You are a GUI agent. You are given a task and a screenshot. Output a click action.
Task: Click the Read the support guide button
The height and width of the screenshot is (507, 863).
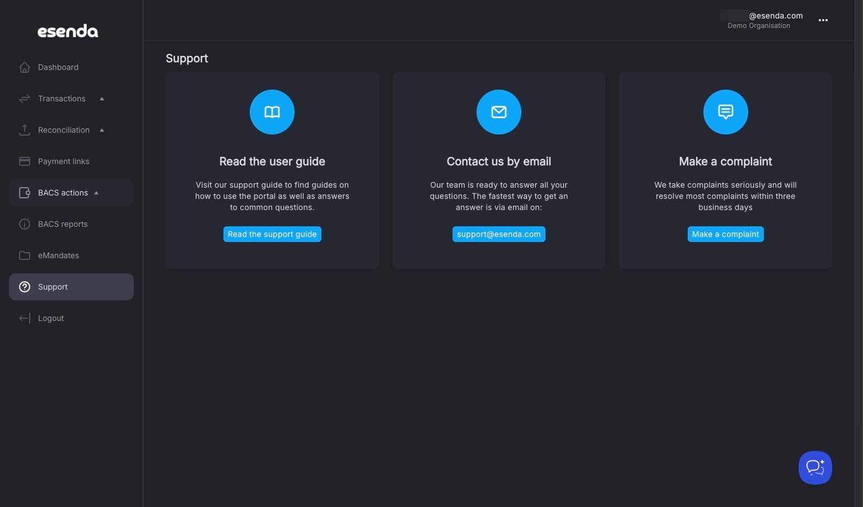[272, 234]
